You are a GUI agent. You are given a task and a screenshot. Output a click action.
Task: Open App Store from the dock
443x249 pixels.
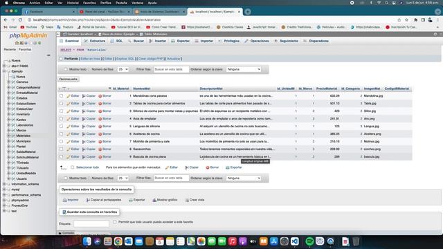pyautogui.click(x=274, y=241)
